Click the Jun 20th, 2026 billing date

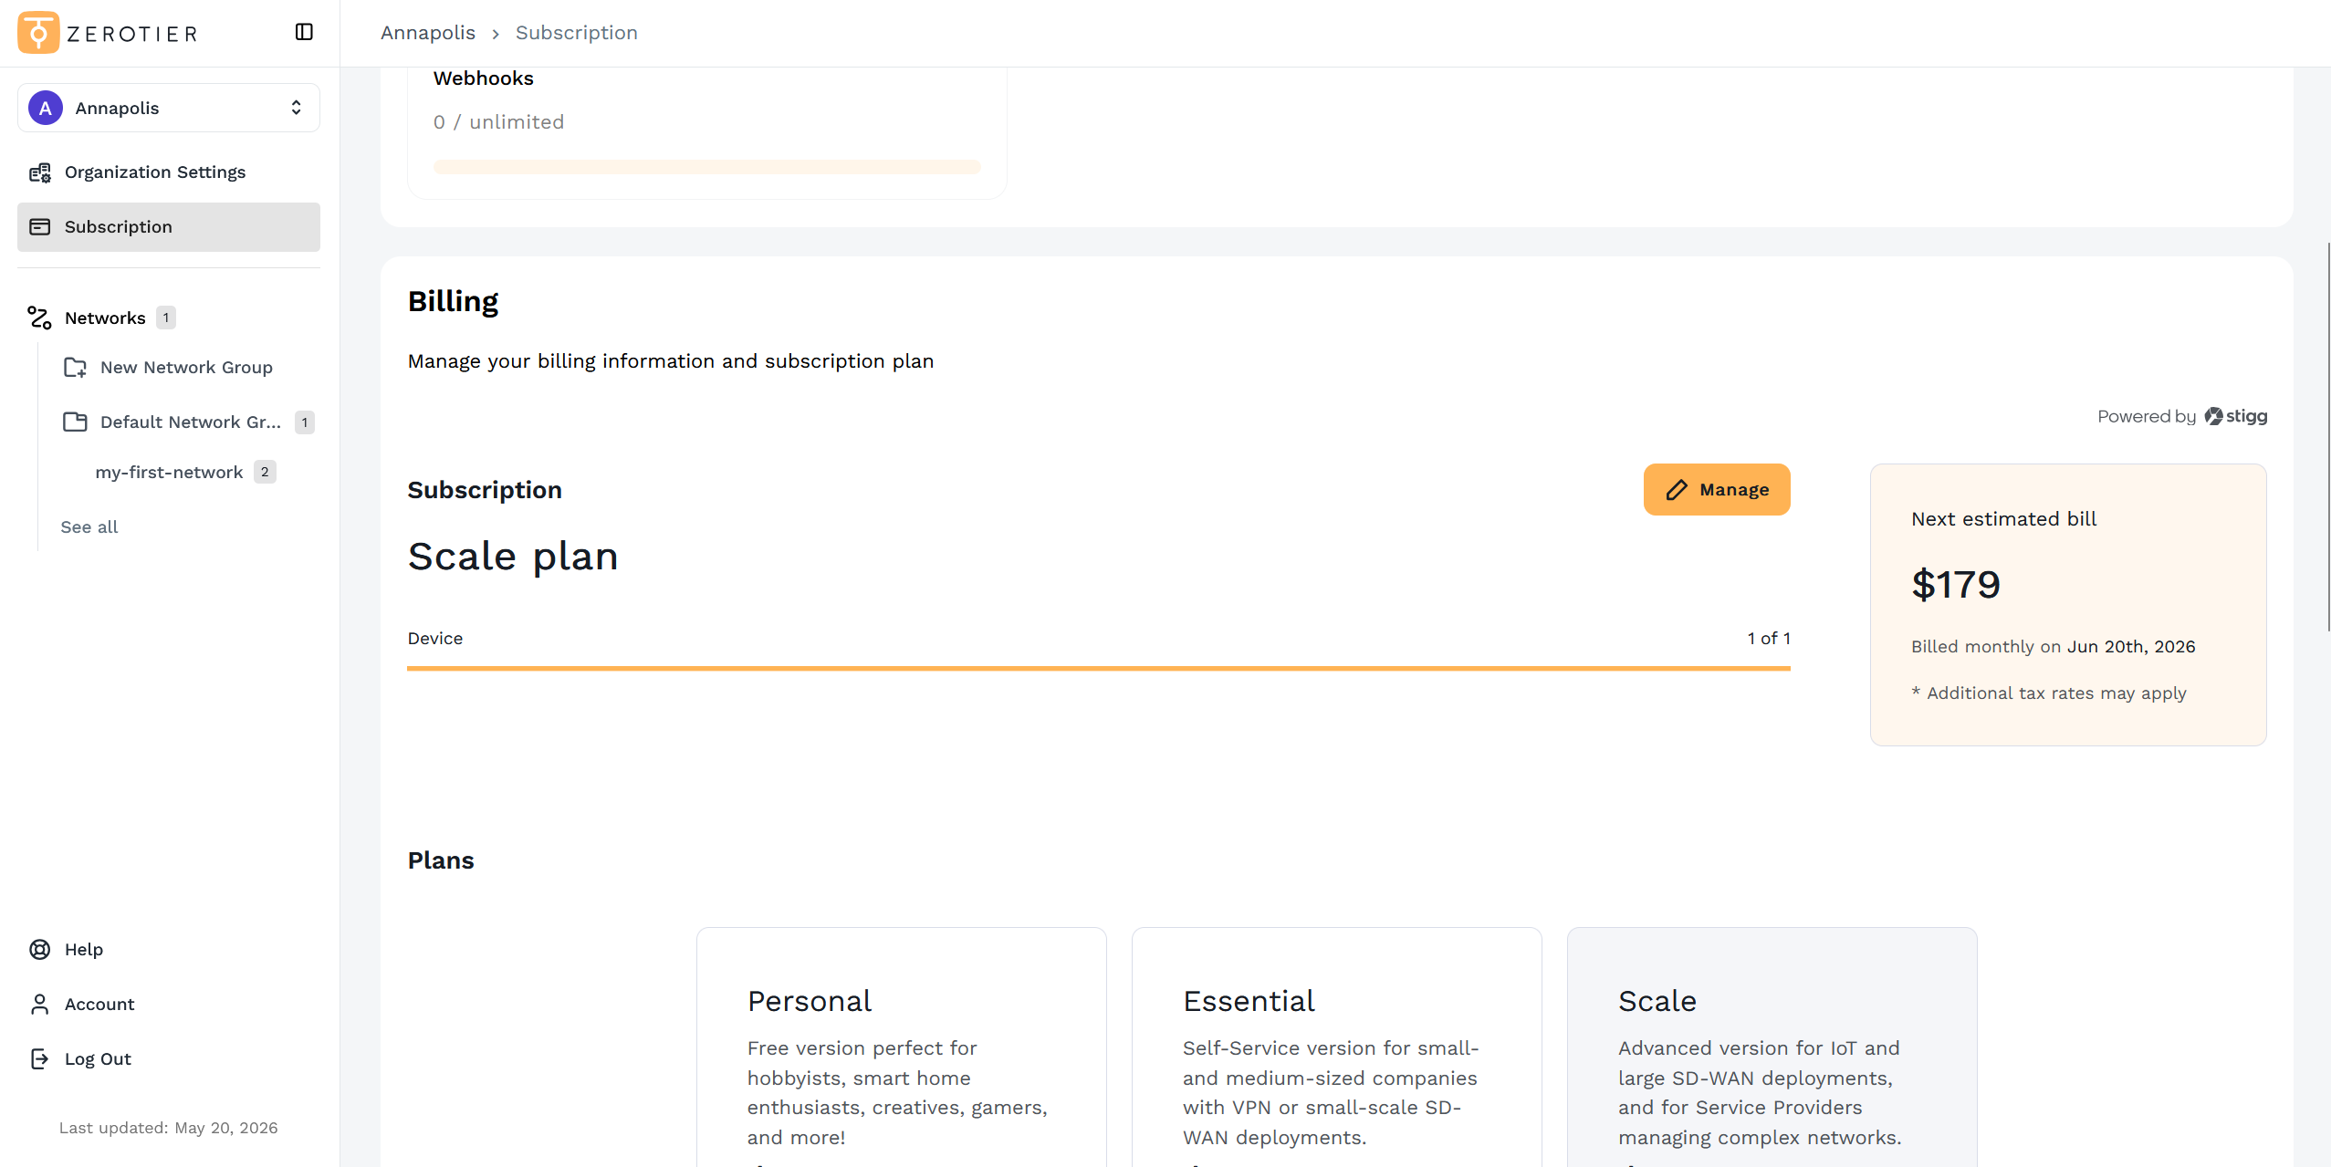2131,646
